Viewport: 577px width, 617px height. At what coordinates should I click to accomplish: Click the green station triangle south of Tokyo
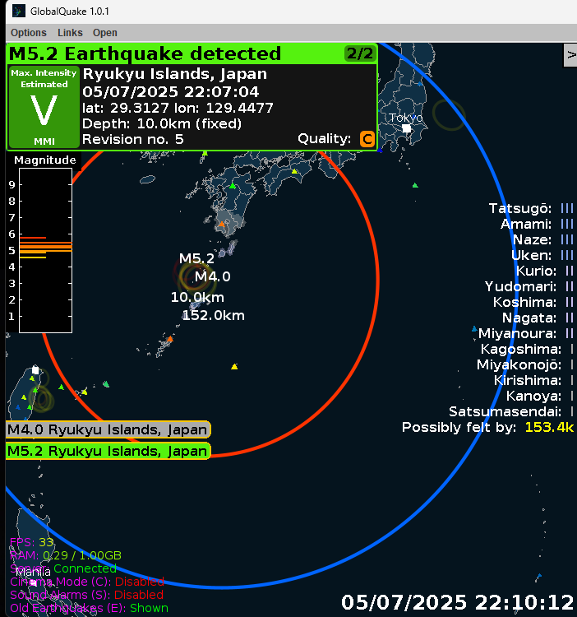tap(415, 185)
